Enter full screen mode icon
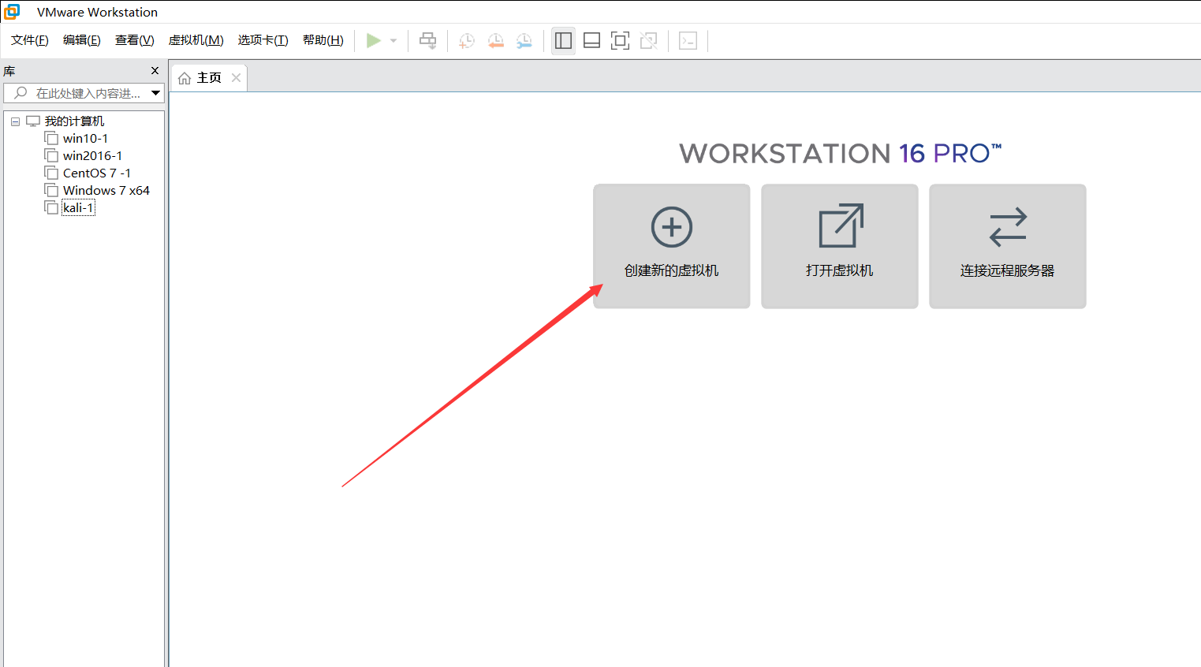This screenshot has height=667, width=1201. (621, 41)
